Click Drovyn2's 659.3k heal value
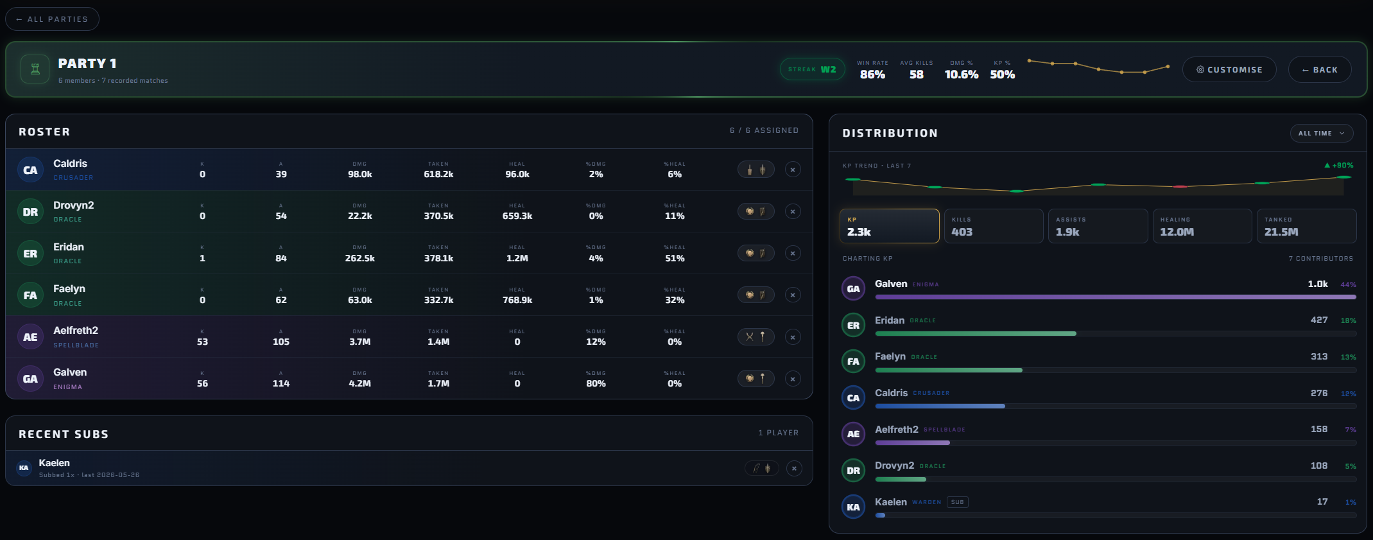 coord(517,216)
